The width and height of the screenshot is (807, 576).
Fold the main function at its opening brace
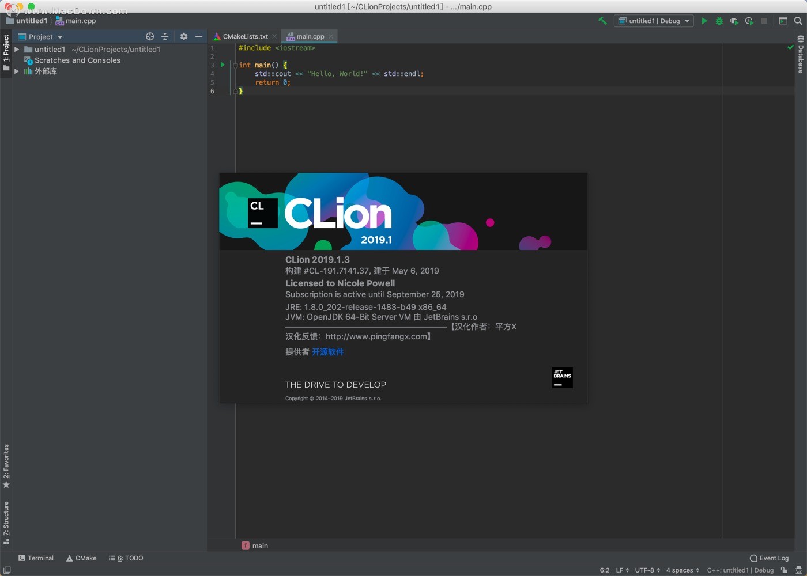coord(235,65)
